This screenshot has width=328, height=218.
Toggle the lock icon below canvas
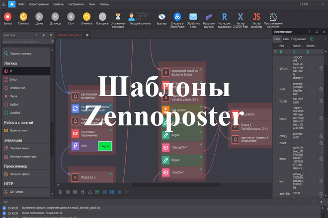pyautogui.click(x=82, y=192)
